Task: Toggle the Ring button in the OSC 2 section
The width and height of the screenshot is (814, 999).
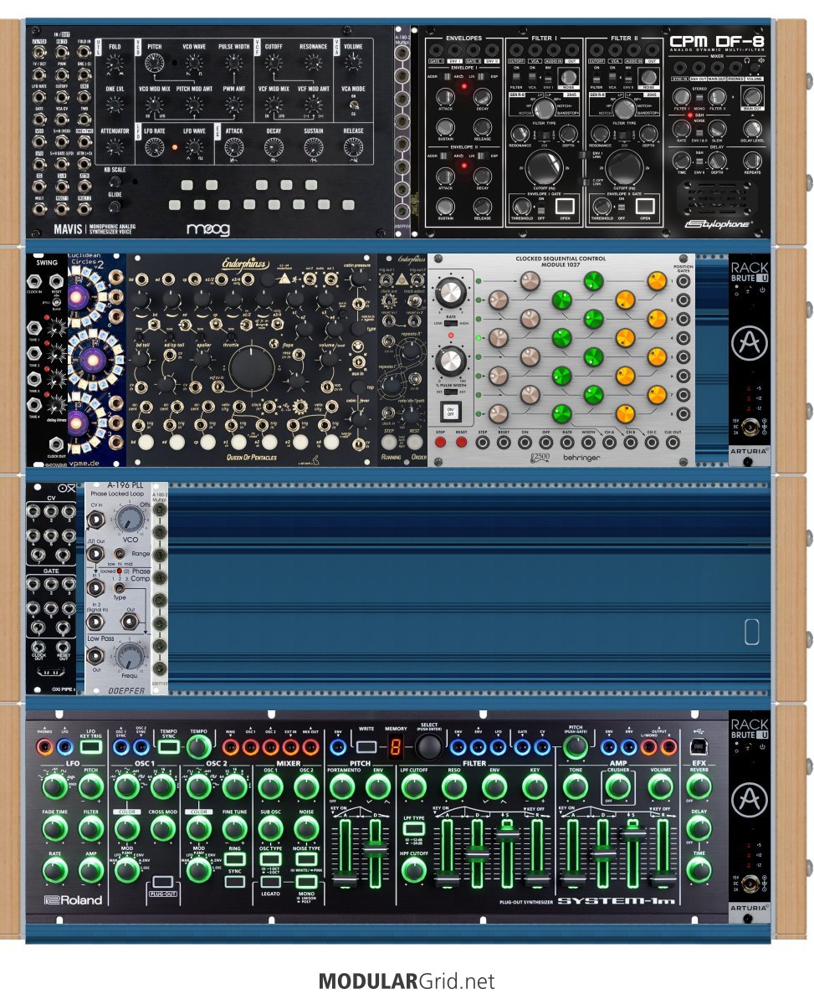Action: click(235, 859)
